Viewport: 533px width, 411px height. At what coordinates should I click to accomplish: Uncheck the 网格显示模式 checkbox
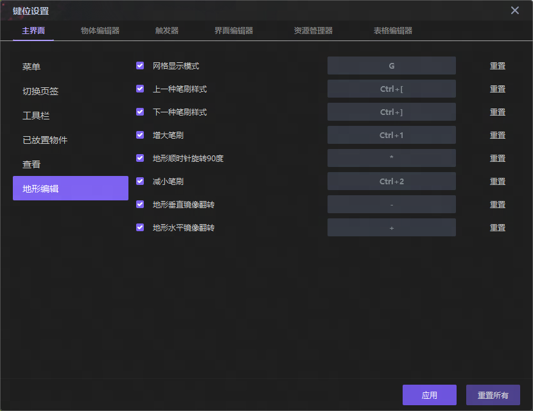(x=140, y=66)
